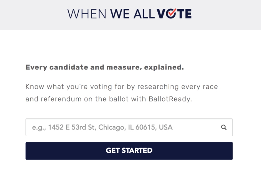Viewport: 261px width, 183px height.
Task: Click 'Every candidate' at the heading start
Action: pos(51,68)
